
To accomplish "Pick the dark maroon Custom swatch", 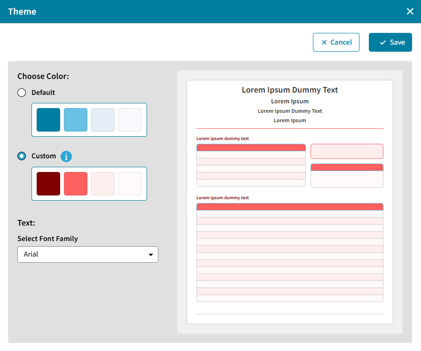I will pos(48,184).
